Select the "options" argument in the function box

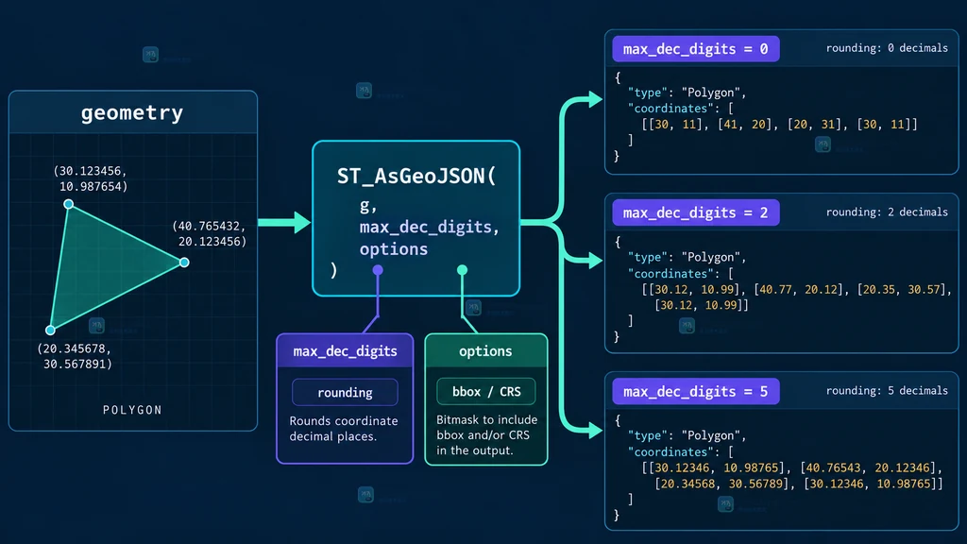(x=394, y=249)
